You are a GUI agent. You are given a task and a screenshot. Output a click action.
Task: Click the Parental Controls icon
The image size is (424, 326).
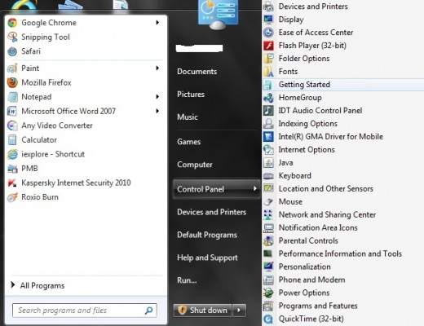point(268,240)
